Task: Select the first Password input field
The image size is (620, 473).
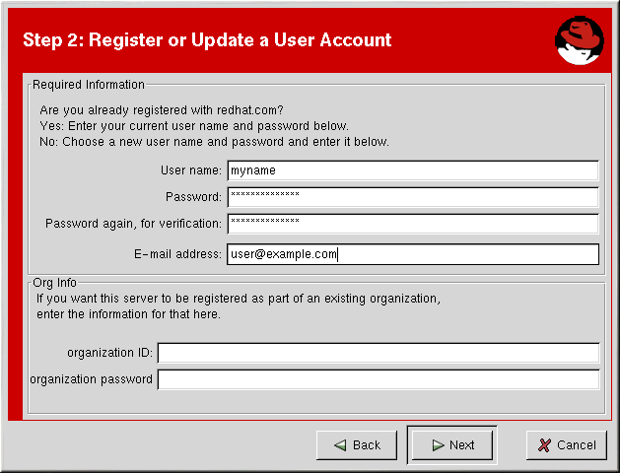Action: coord(412,197)
